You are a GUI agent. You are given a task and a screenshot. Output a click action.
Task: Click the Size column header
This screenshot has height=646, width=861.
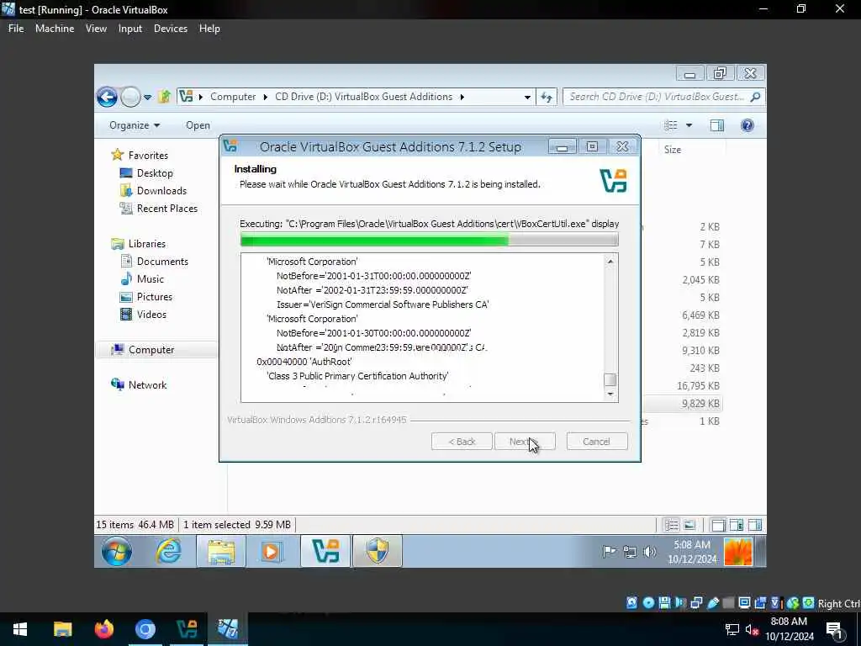(x=672, y=150)
